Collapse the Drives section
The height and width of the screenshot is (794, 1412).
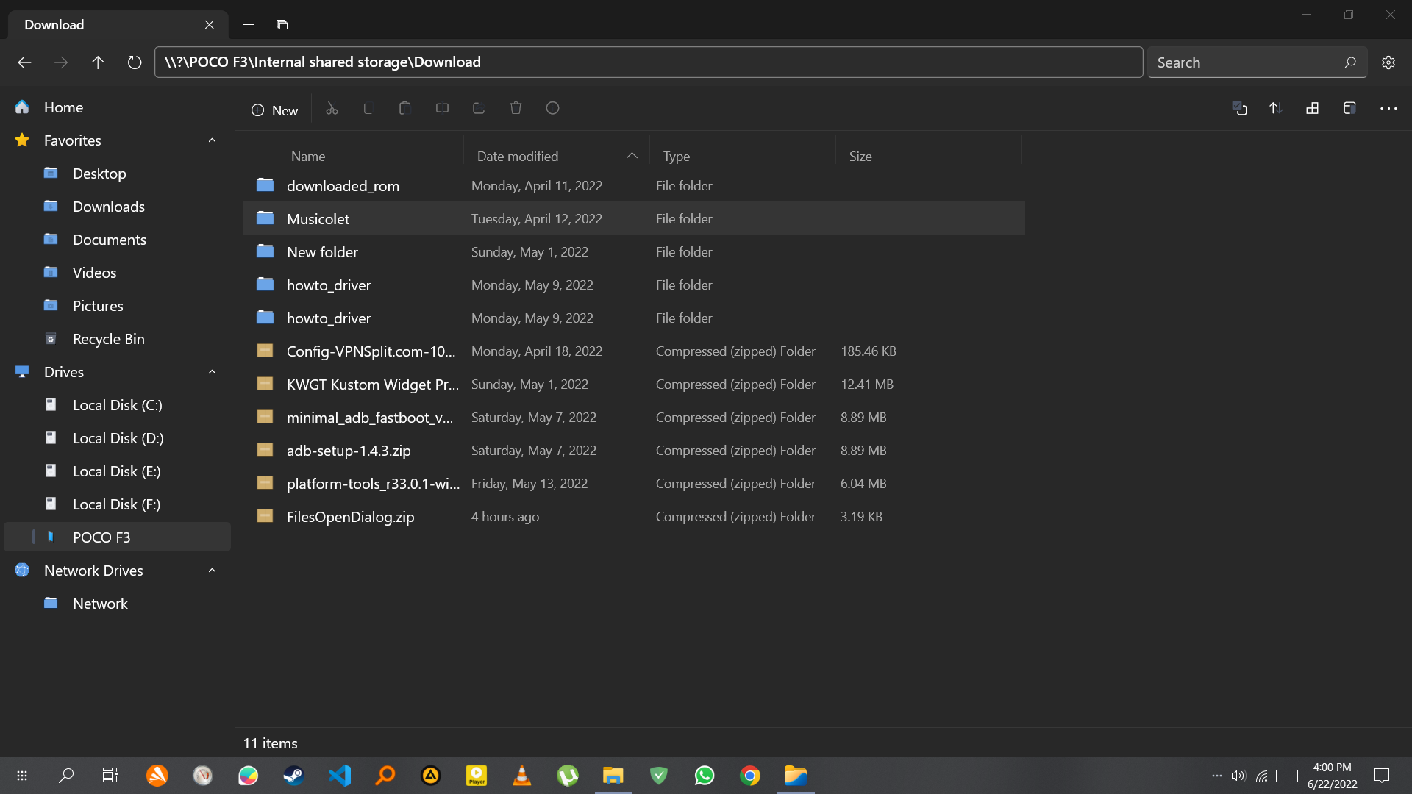tap(212, 372)
